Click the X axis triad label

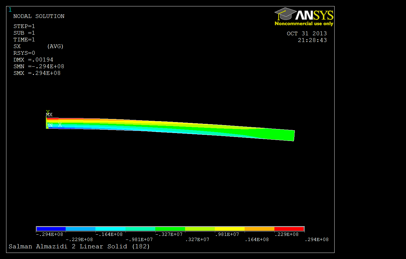point(60,124)
